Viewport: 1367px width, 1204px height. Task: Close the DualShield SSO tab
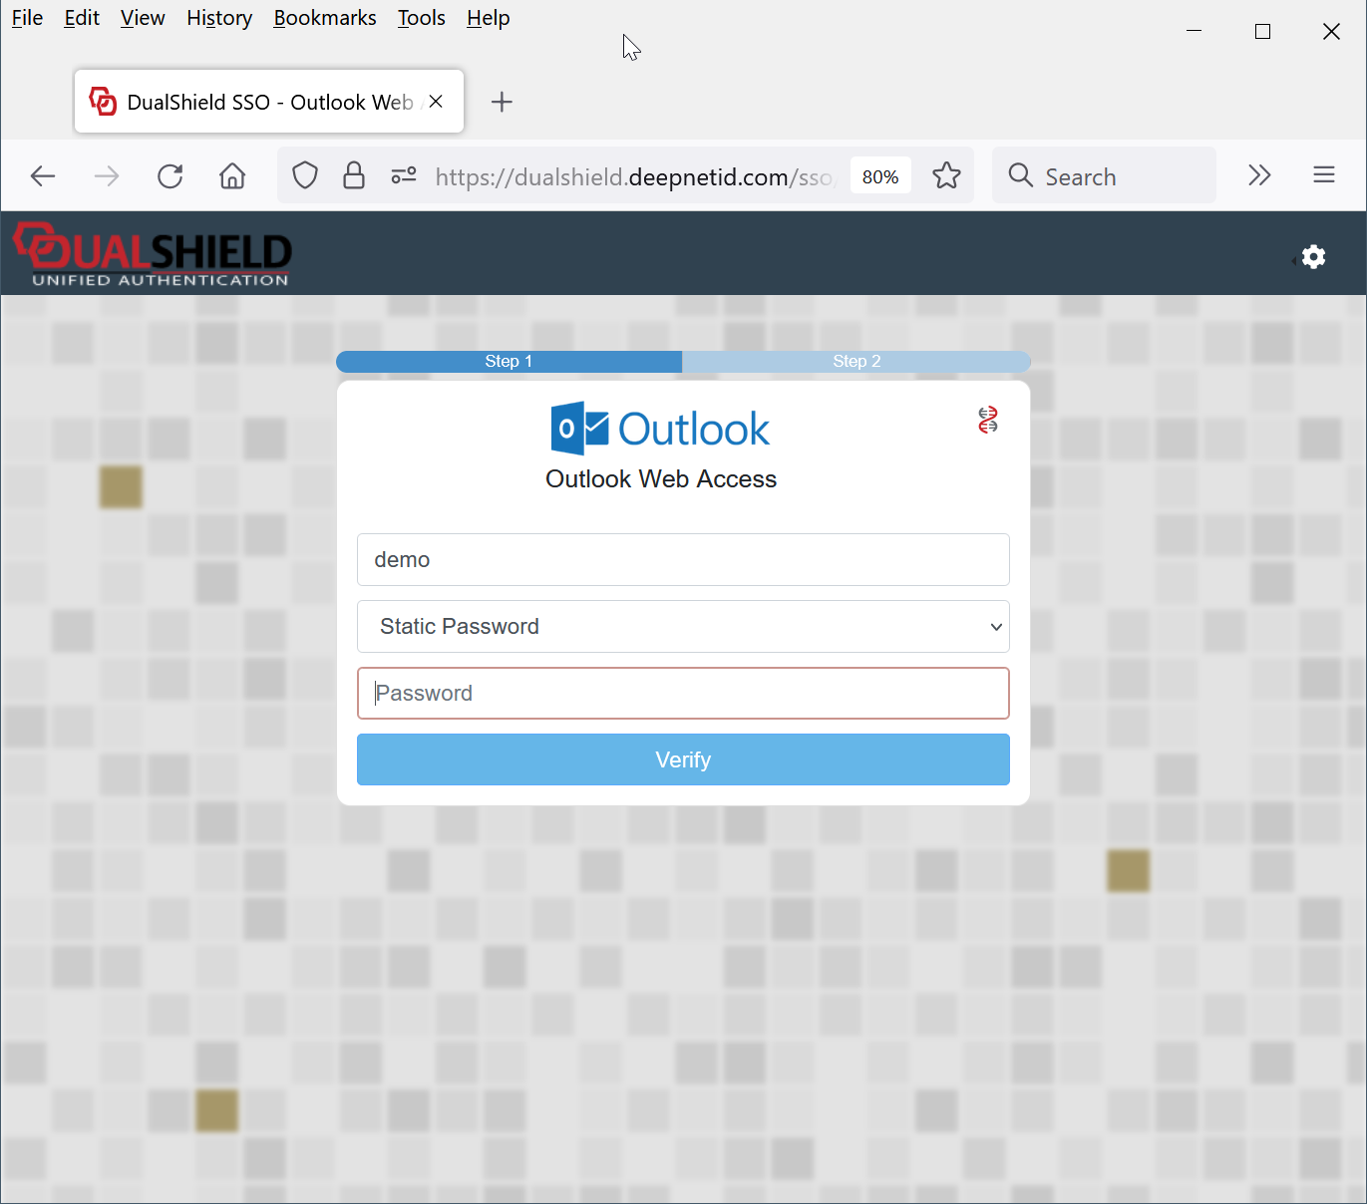[436, 102]
